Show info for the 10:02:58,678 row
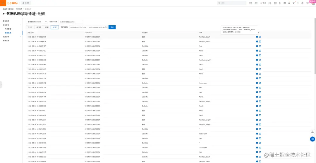Image resolution: width=316 pixels, height=163 pixels. pyautogui.click(x=257, y=42)
